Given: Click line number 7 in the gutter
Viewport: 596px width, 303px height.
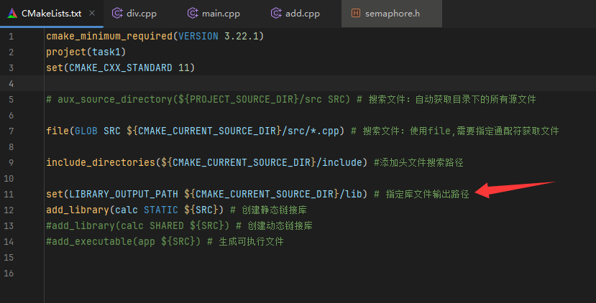Looking at the screenshot, I should click(12, 131).
